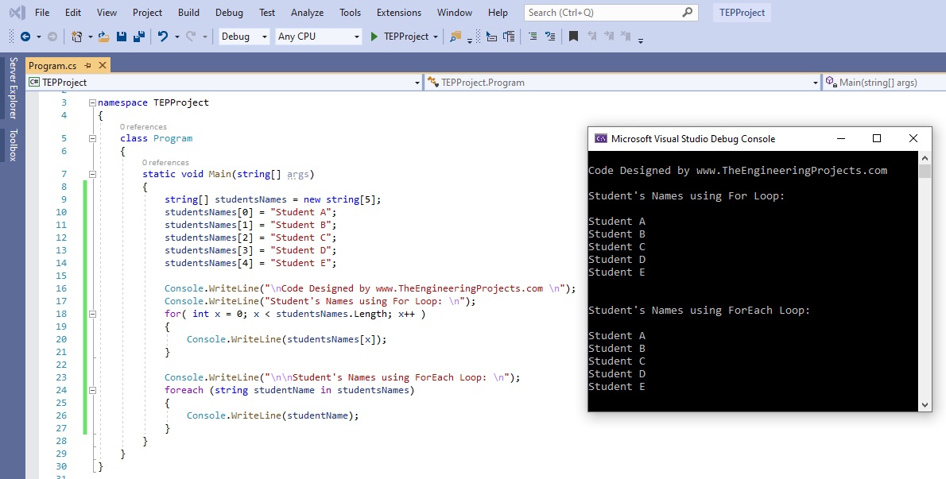Start debugging with green play icon
The height and width of the screenshot is (479, 946).
coord(375,37)
